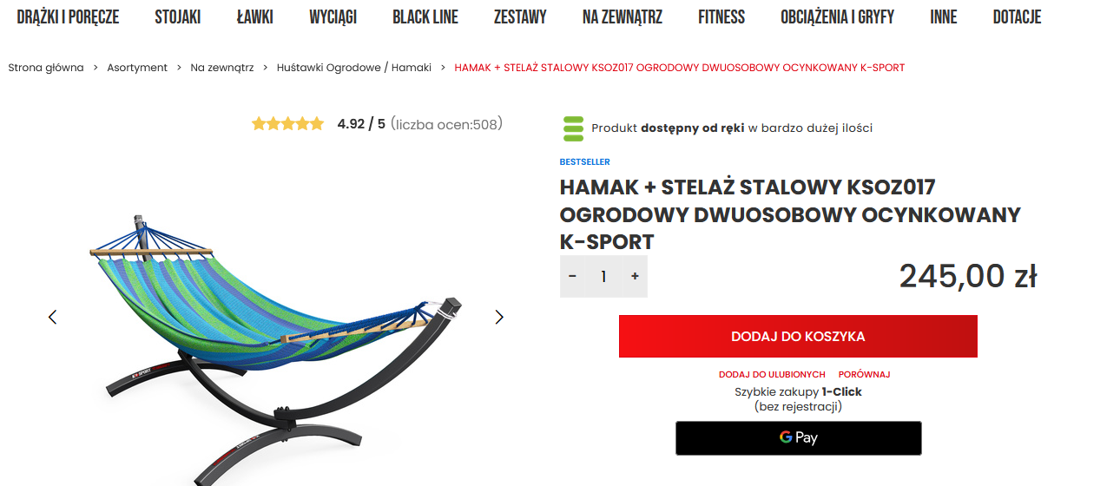
Task: Increase quantity with the plus button
Action: pos(635,276)
